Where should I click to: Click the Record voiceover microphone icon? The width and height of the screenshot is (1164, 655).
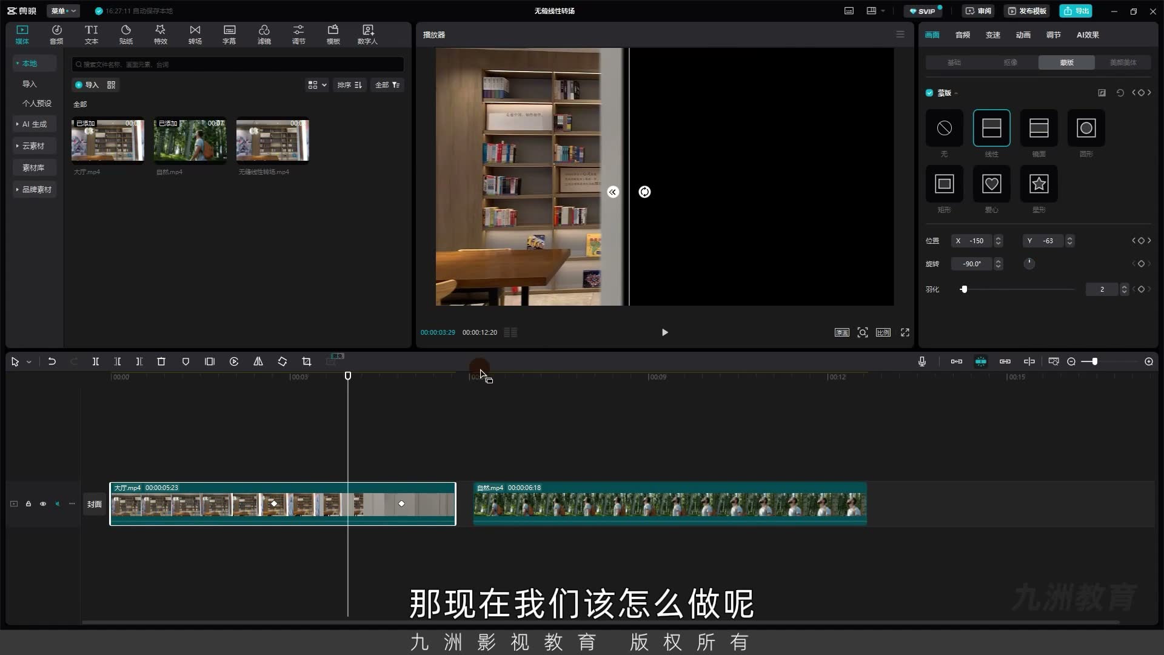coord(922,361)
